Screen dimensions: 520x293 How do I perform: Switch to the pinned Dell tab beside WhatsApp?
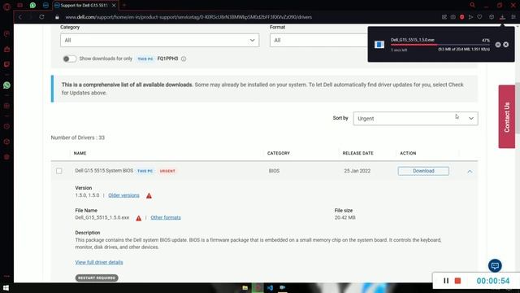point(45,5)
